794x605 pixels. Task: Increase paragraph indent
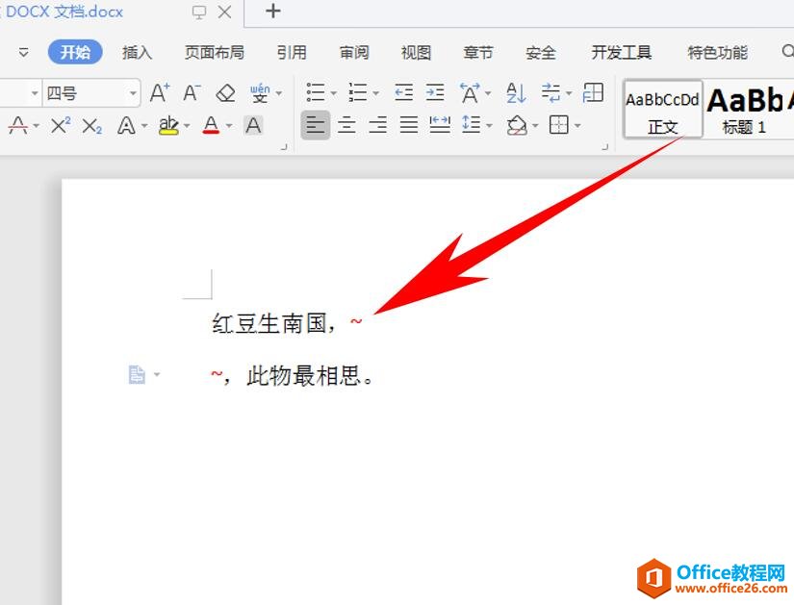(x=435, y=92)
